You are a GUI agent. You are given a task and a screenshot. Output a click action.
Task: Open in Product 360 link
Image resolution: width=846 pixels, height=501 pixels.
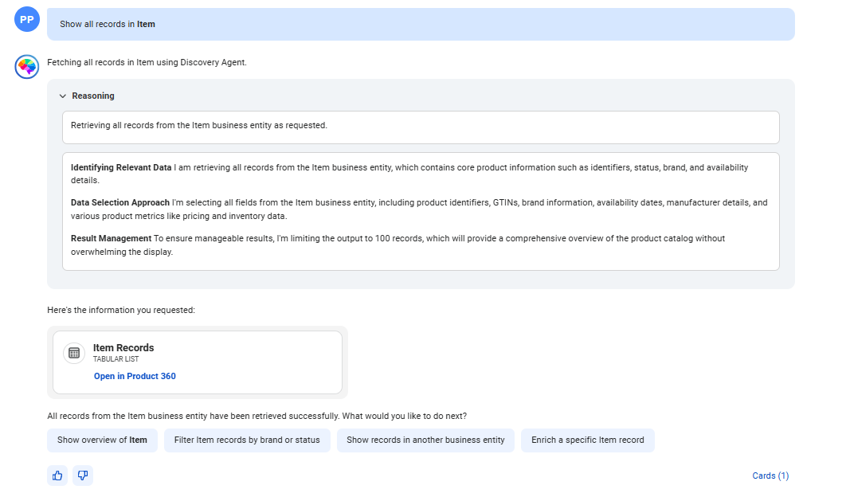[135, 376]
